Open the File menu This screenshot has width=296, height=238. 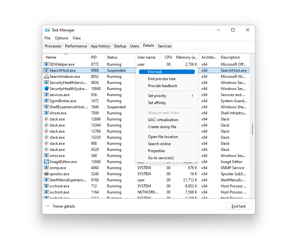47,38
